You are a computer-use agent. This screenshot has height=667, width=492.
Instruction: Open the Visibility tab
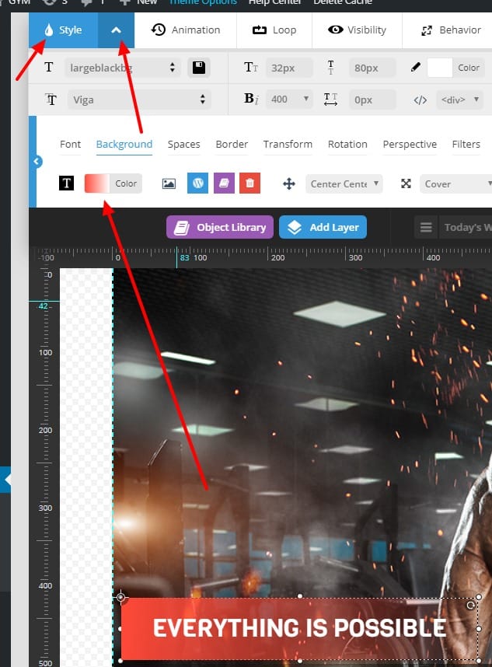tap(357, 30)
